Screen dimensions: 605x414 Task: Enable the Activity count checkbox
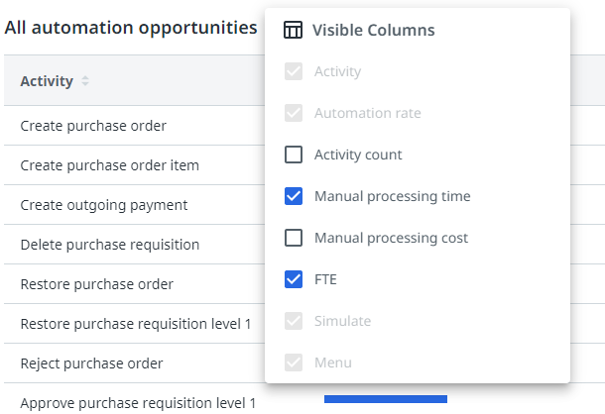[294, 155]
